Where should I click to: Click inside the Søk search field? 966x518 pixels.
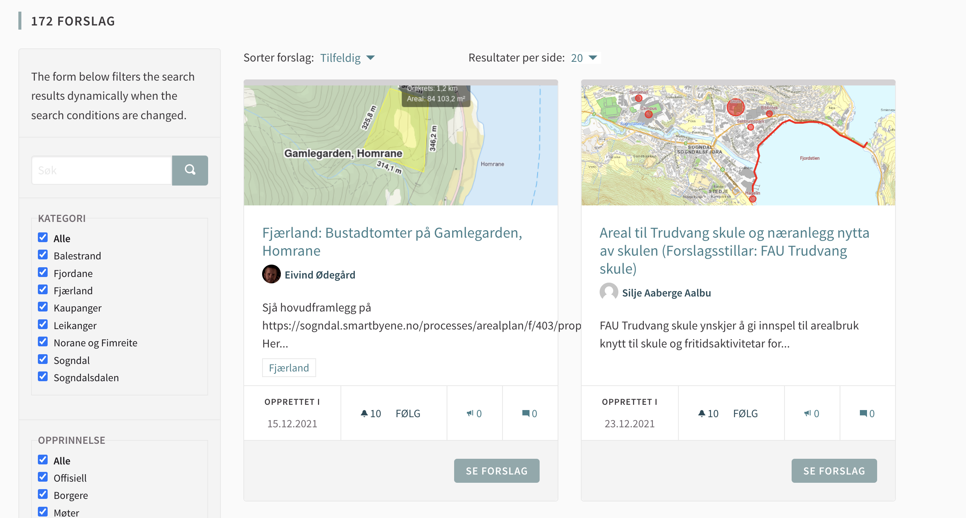pyautogui.click(x=101, y=170)
